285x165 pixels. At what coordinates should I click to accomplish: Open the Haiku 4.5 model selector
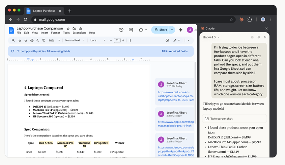coord(211,37)
